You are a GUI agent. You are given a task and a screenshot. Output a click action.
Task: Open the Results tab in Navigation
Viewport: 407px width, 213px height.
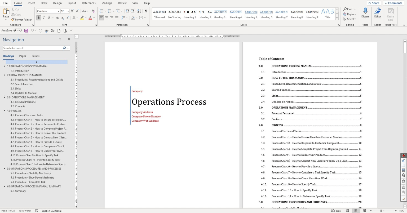[36, 56]
